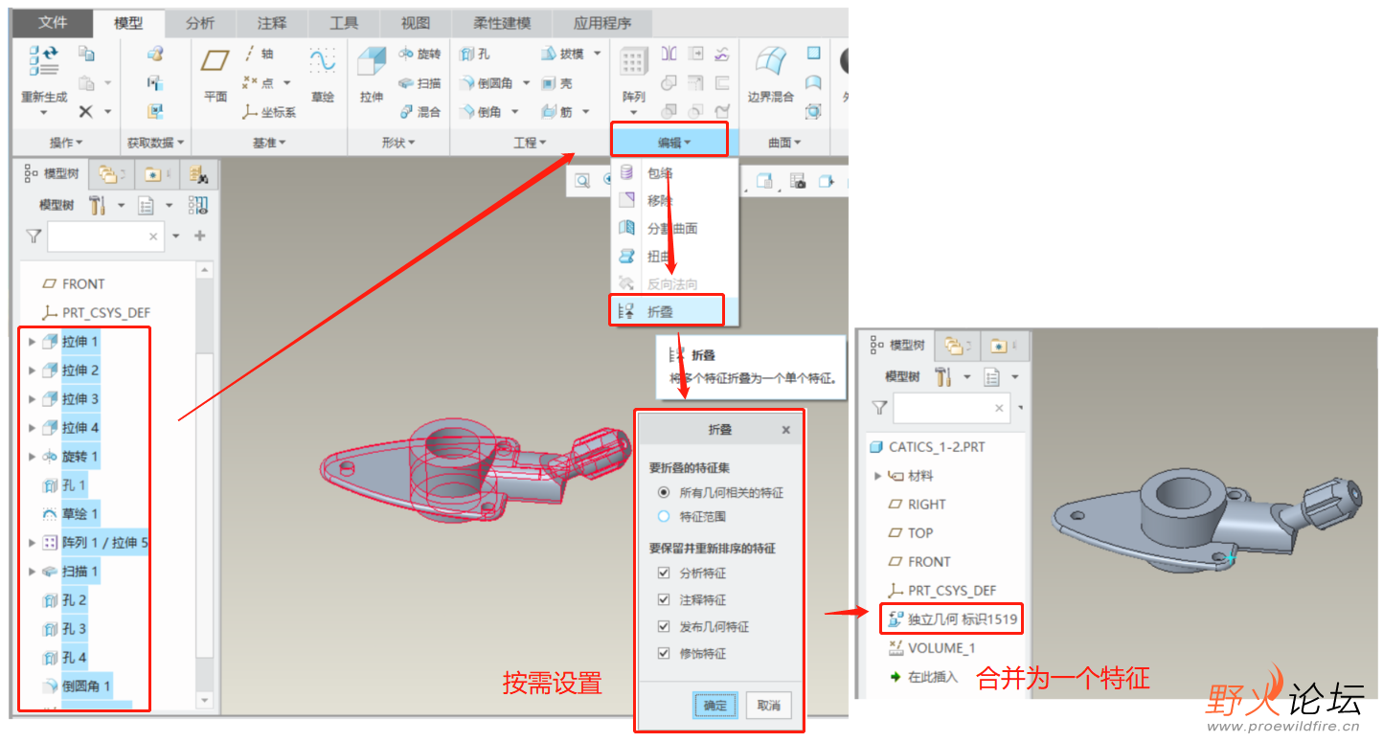The height and width of the screenshot is (742, 1383).
Task: Open the 操作 group dropdown
Action: 66,143
